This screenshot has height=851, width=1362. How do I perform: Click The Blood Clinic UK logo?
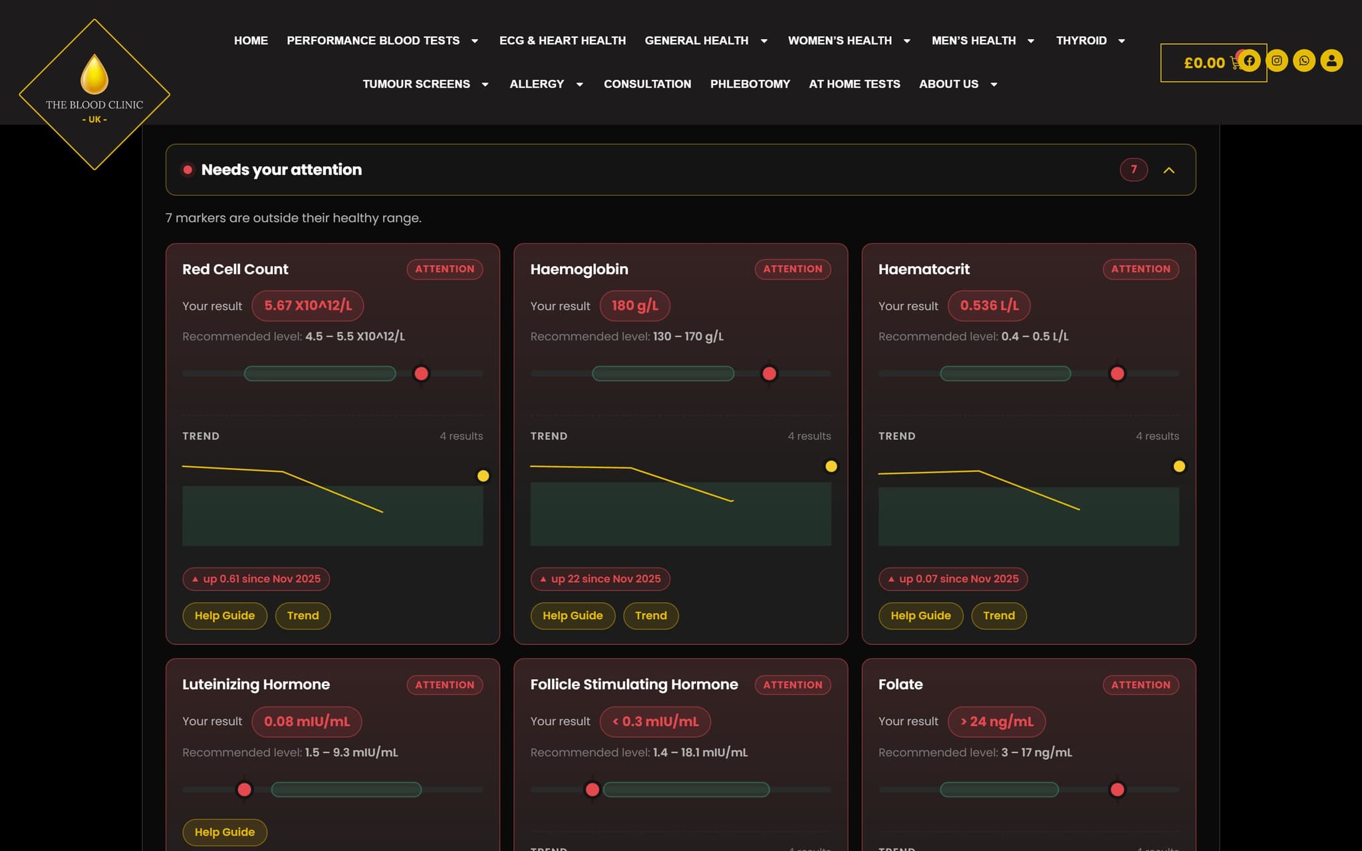[94, 94]
